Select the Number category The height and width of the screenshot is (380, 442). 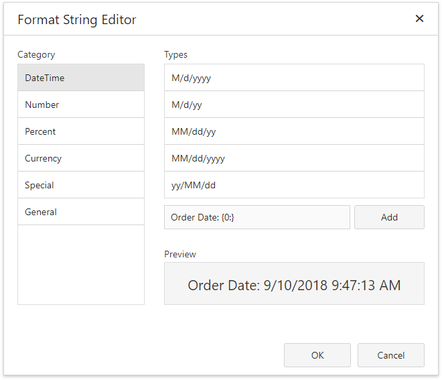tap(80, 105)
